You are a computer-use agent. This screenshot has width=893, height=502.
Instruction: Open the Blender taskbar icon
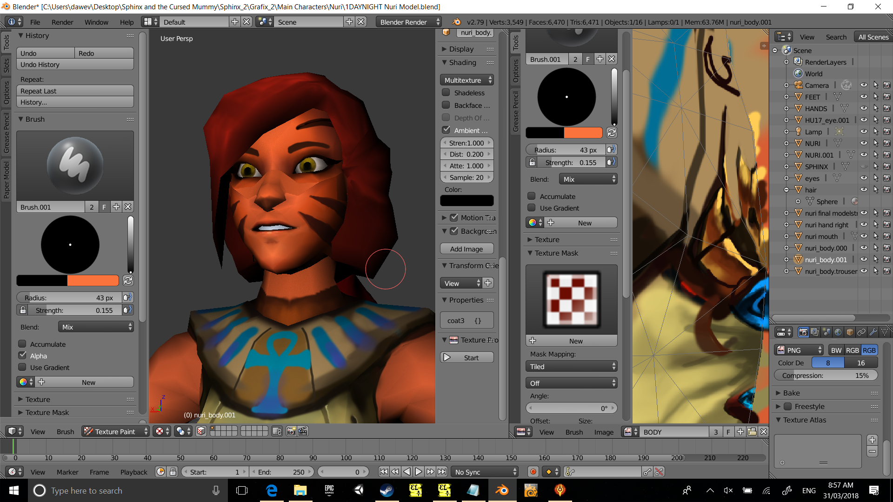tap(502, 490)
